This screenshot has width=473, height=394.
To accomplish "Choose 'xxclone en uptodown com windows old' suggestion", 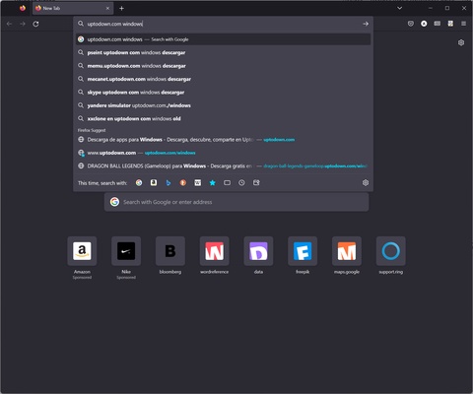I will 223,118.
